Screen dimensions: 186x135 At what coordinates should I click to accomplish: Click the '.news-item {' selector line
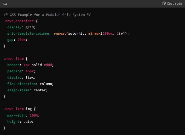pos(15,59)
